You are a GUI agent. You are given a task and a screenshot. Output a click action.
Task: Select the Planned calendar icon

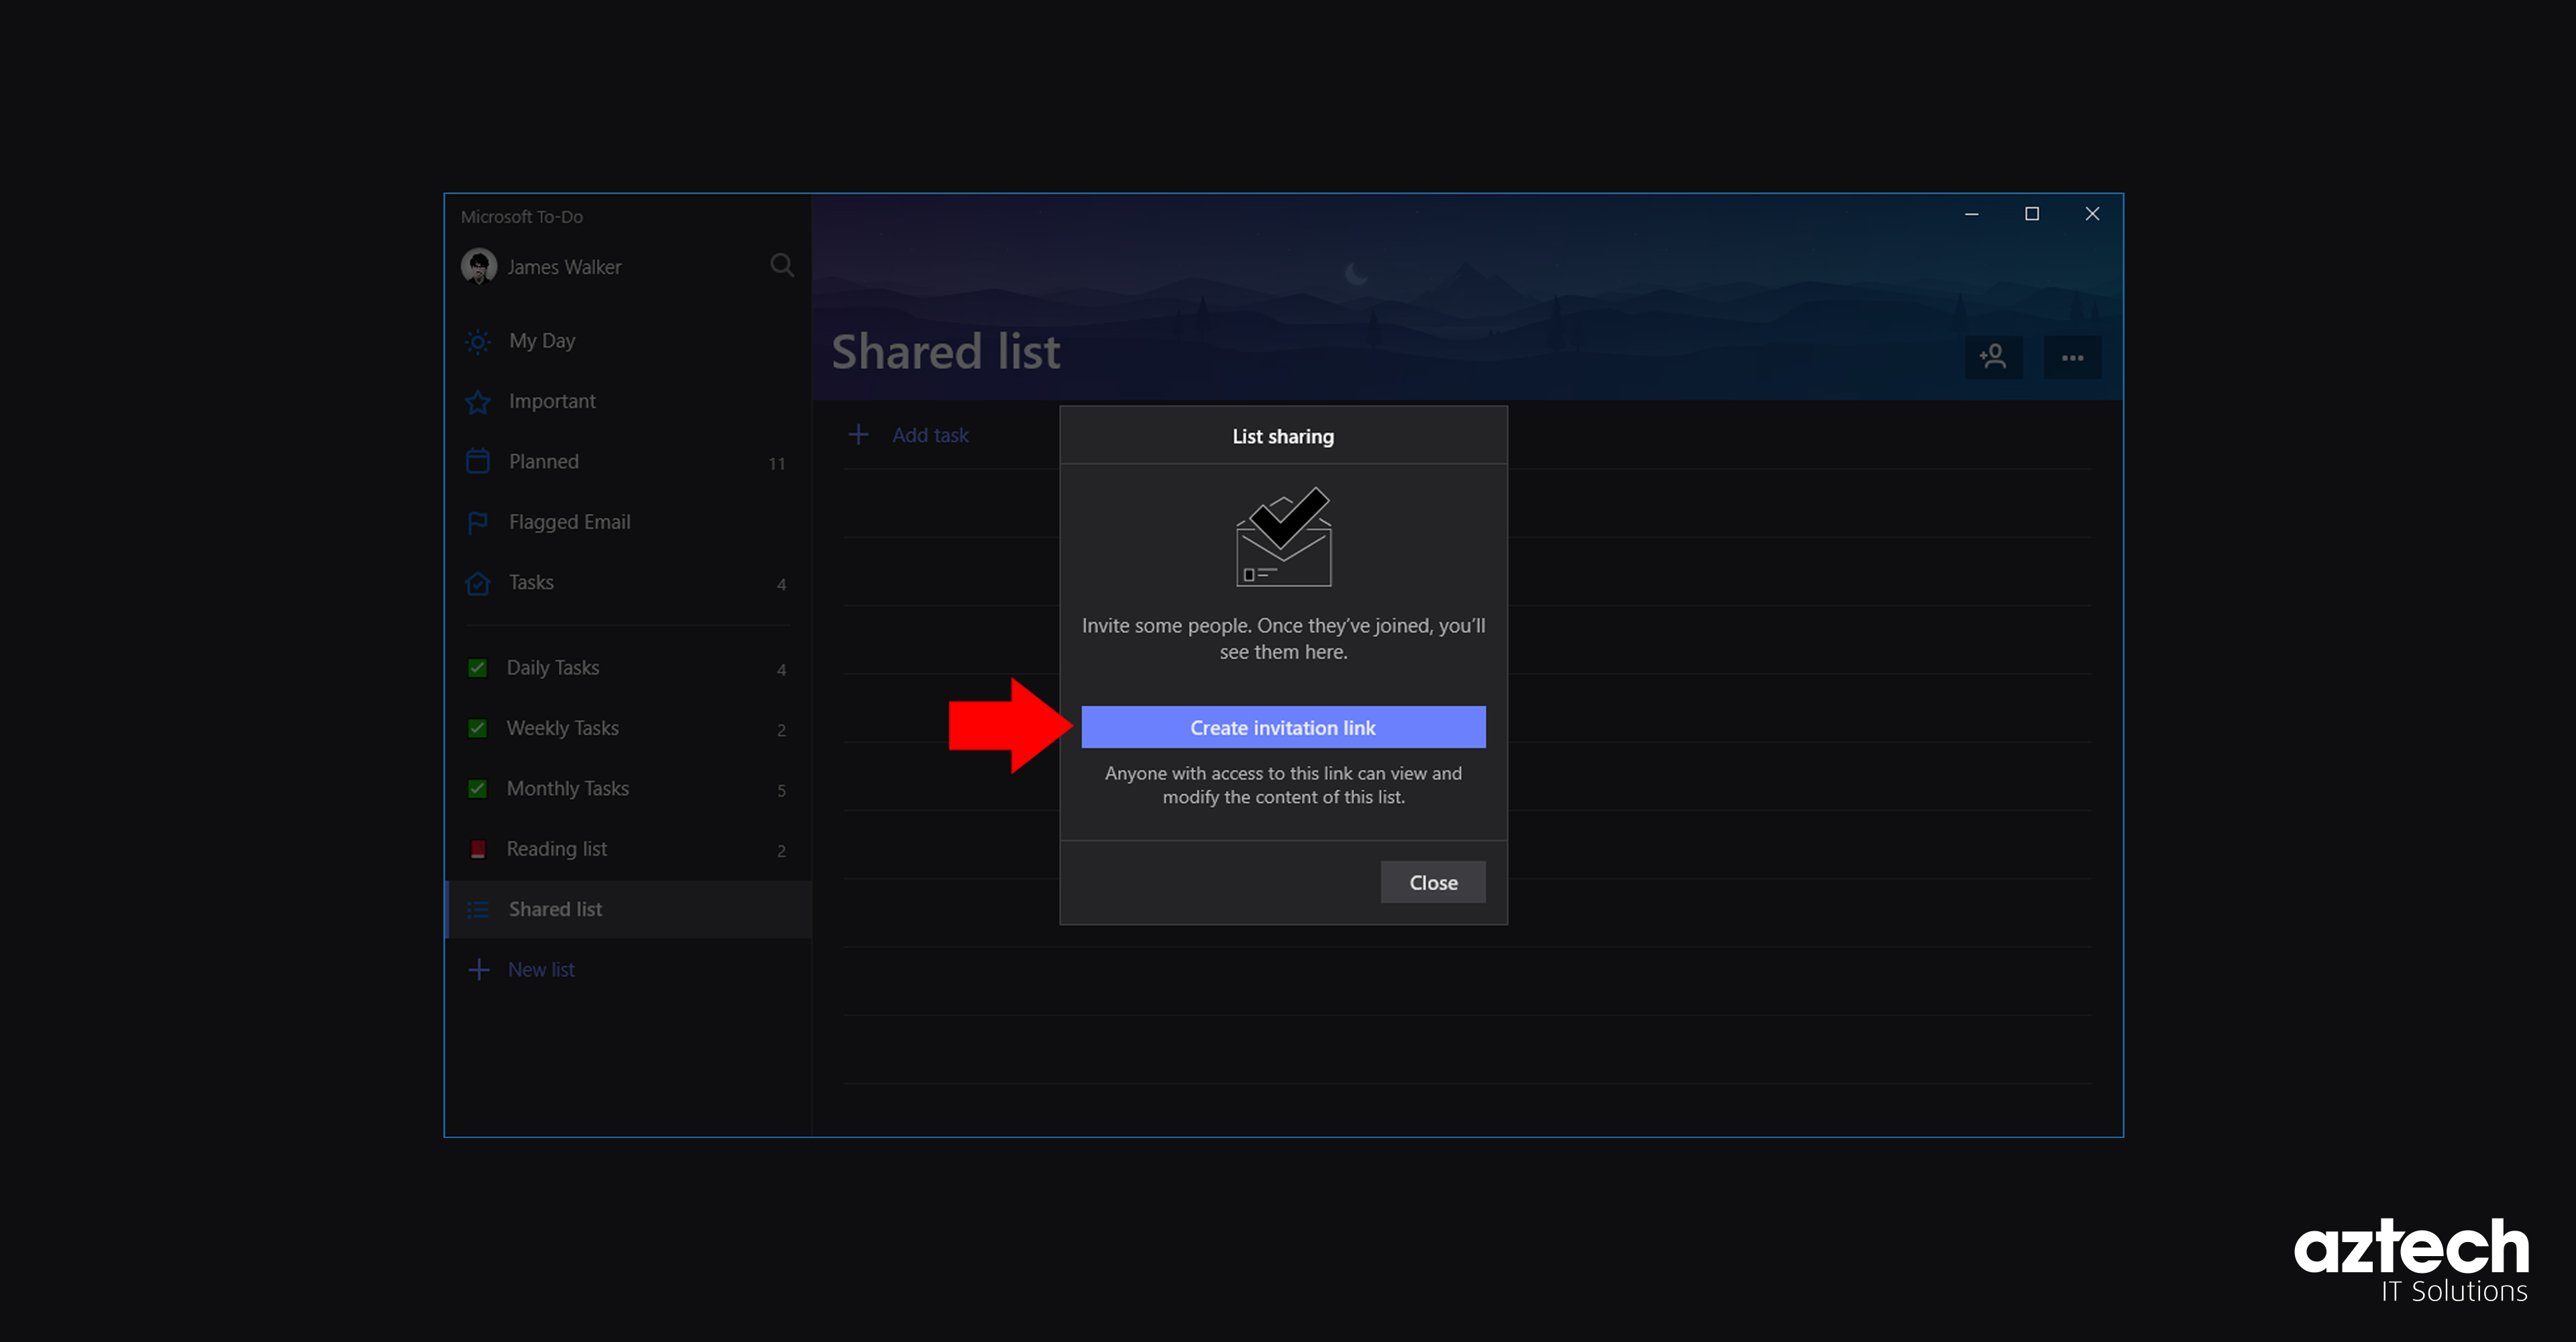coord(478,461)
